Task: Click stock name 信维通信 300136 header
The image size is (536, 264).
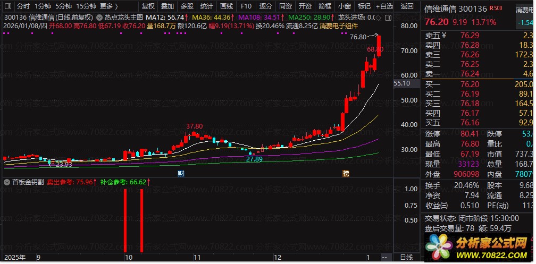Action: pyautogui.click(x=456, y=9)
